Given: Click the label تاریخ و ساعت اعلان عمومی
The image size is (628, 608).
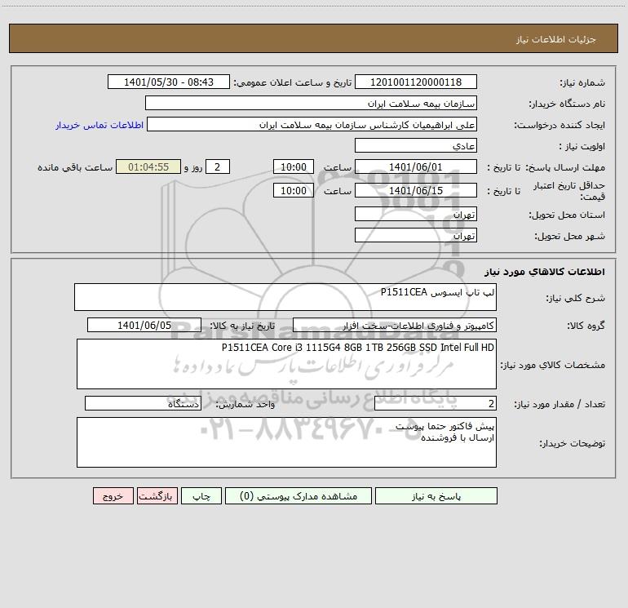Looking at the screenshot, I should [x=292, y=82].
